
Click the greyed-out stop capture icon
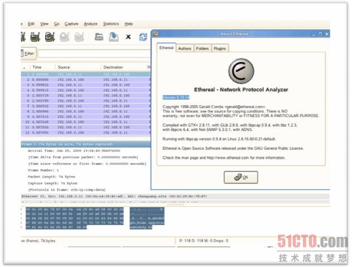coord(65,37)
